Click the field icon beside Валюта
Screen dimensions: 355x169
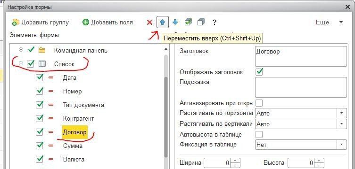point(51,159)
